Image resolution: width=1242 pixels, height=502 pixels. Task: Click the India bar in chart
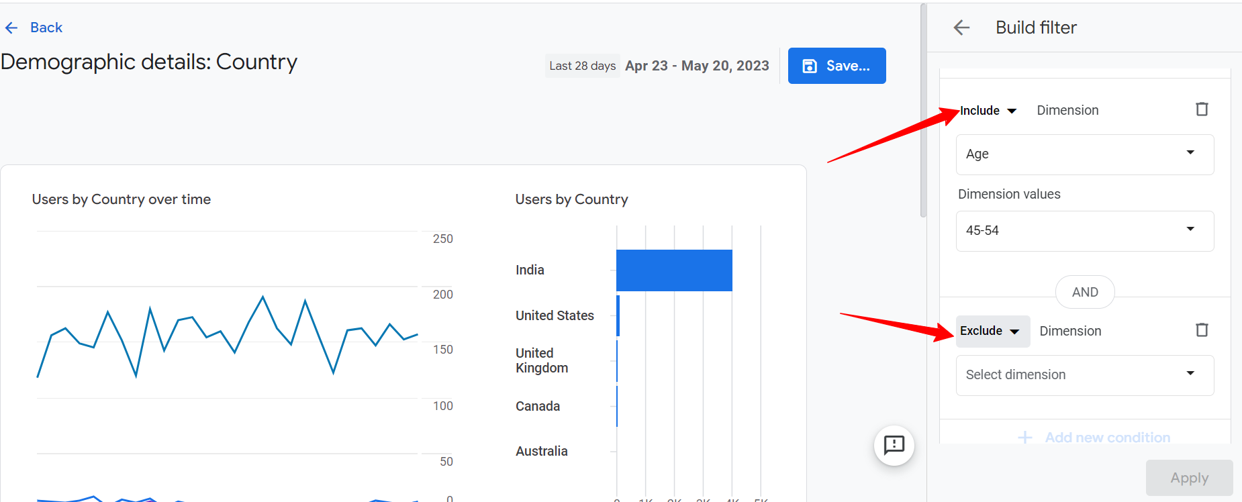(673, 270)
